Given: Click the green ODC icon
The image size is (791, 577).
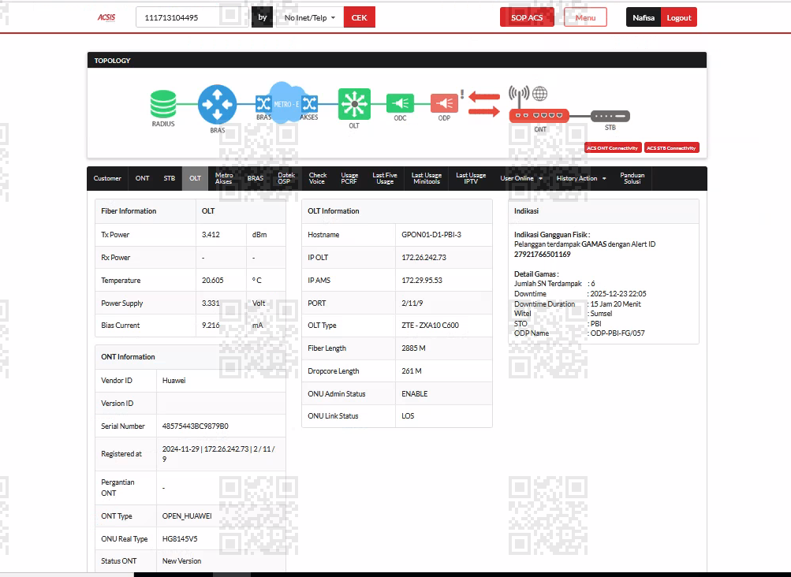Looking at the screenshot, I should 400,103.
